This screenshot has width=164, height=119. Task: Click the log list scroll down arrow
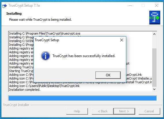154,89
